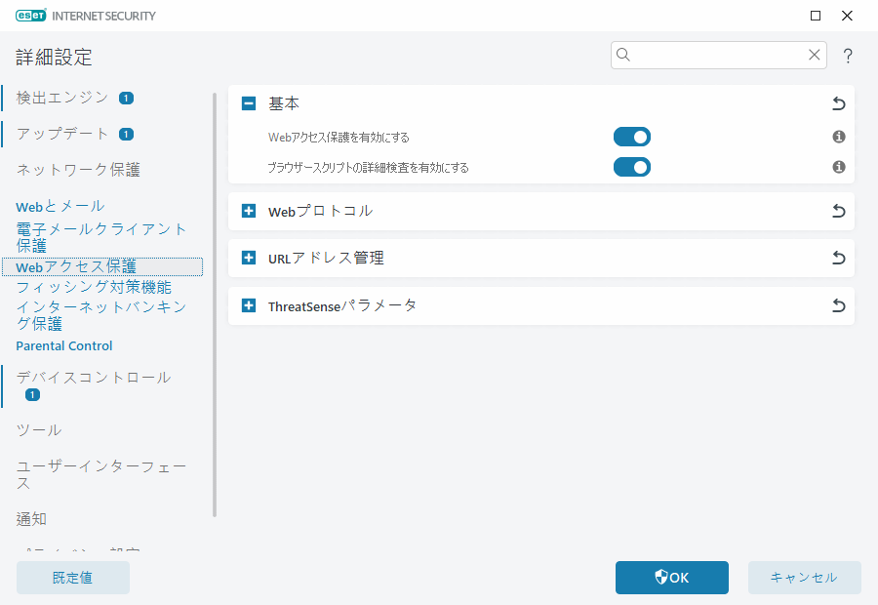Screen dimensions: 878x605
Task: Open the info tooltip beside Webアクセス保護を有効にする
Action: [838, 137]
